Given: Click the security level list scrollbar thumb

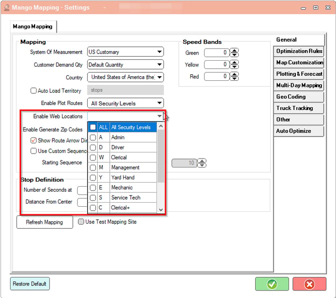Looking at the screenshot, I should tap(160, 156).
